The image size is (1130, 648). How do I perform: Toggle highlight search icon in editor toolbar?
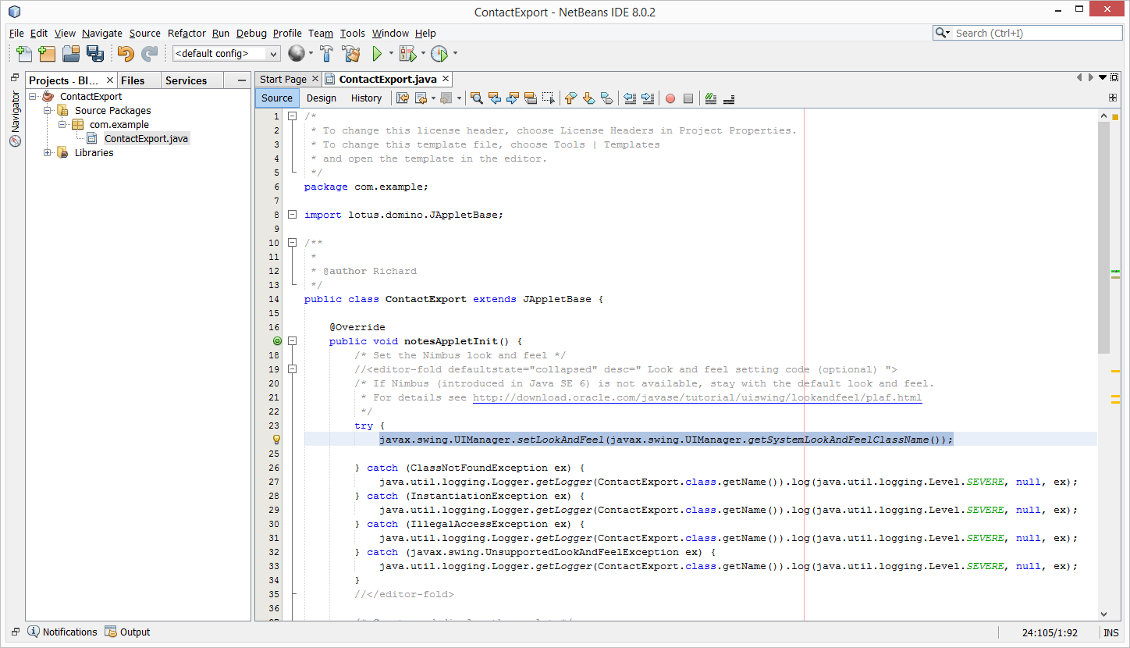tap(530, 98)
